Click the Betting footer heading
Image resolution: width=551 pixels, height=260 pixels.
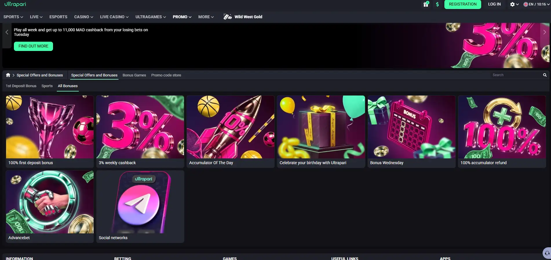coord(123,258)
